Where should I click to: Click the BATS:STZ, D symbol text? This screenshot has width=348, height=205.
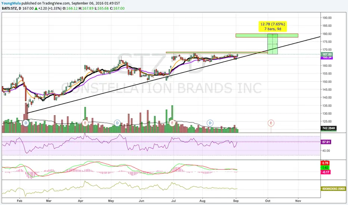coord(12,9)
